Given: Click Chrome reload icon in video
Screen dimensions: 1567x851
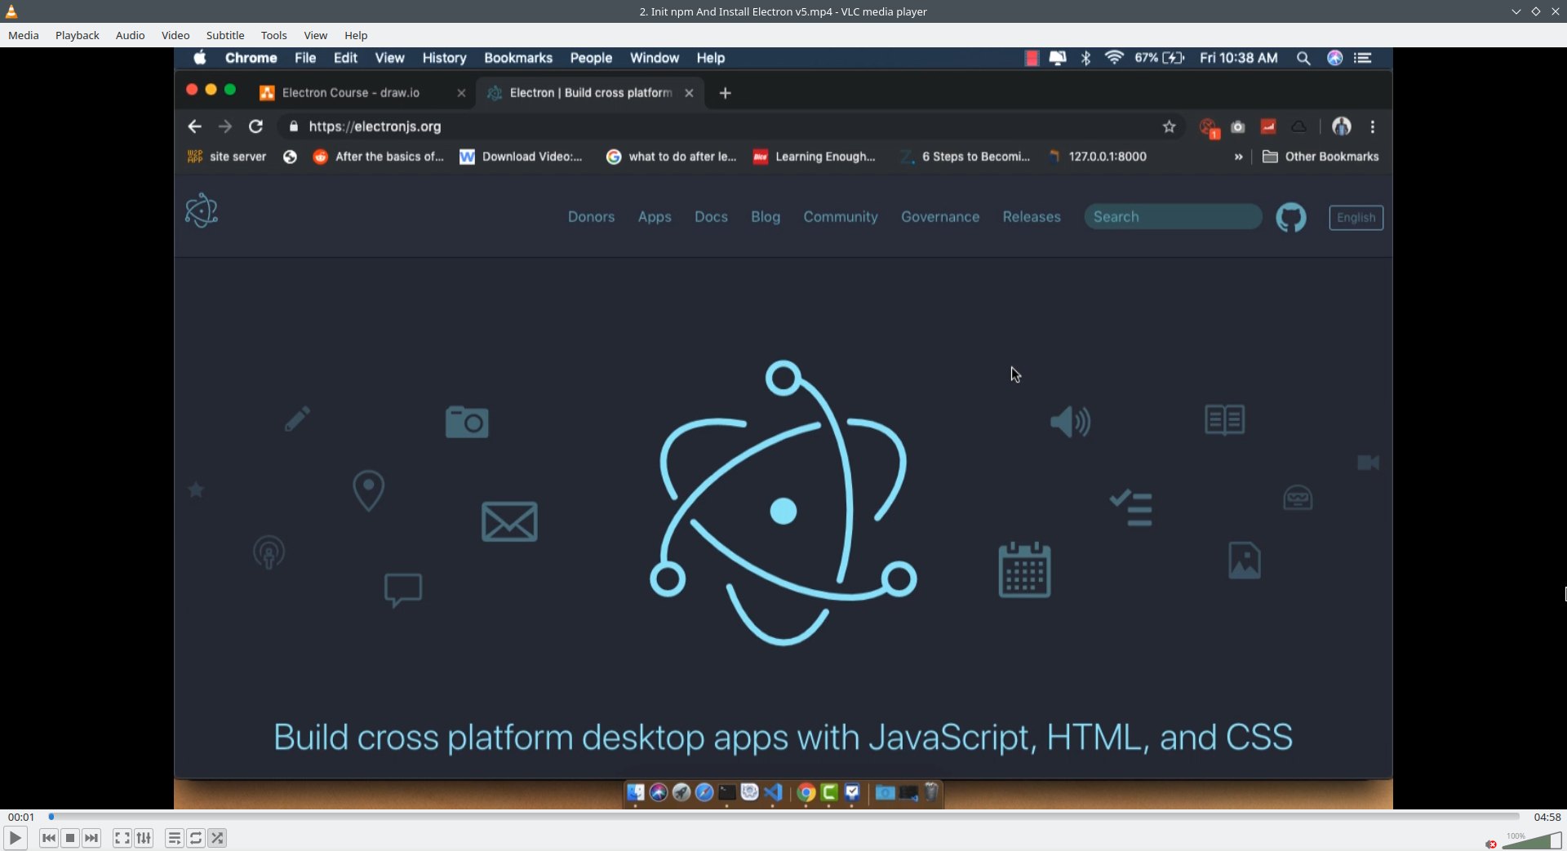Looking at the screenshot, I should [x=255, y=126].
